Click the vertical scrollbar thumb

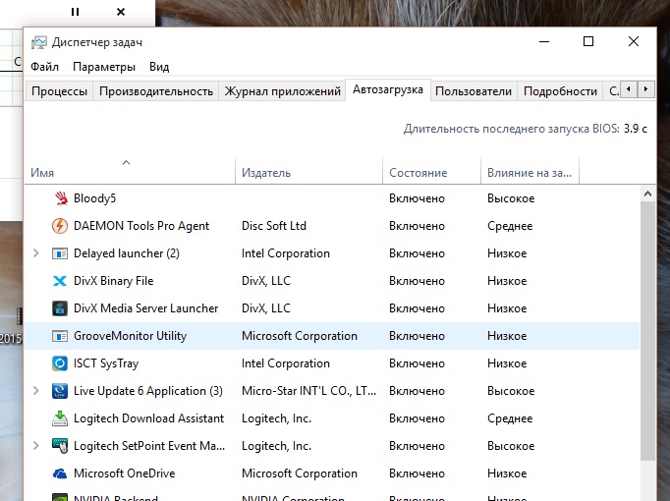point(647,331)
